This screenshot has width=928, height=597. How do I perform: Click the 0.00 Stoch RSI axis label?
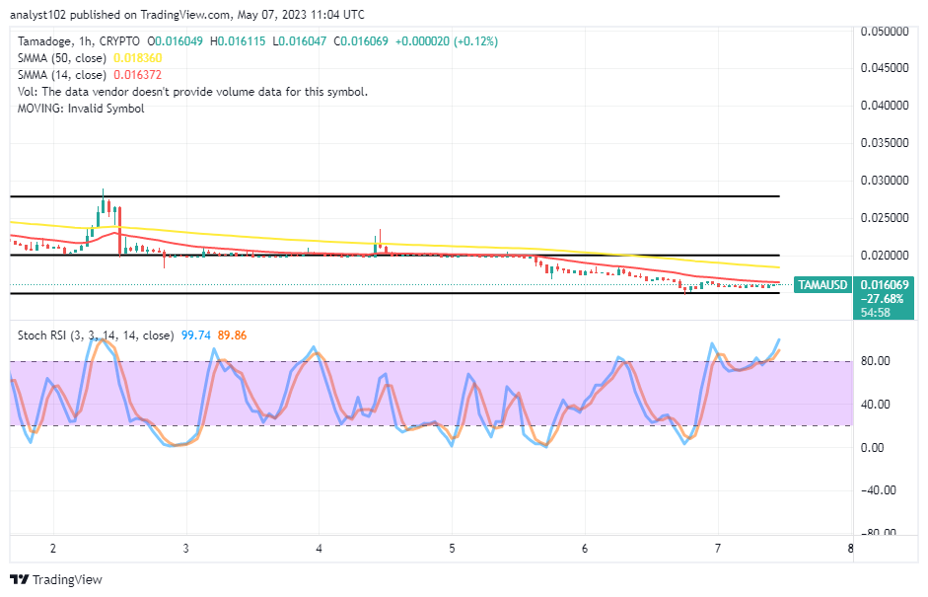click(873, 448)
